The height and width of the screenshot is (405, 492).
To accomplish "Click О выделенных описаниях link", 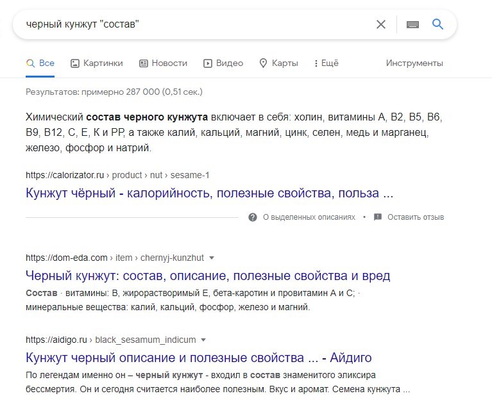I will point(309,217).
